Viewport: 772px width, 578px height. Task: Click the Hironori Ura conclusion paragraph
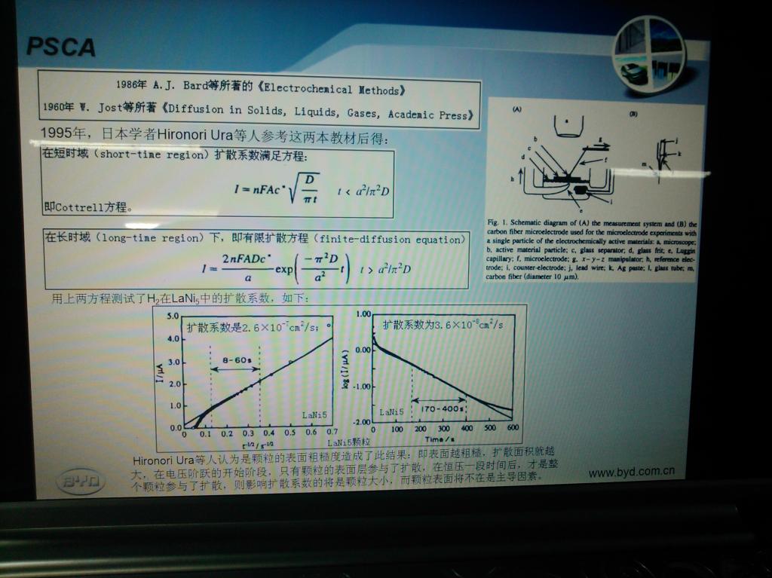pyautogui.click(x=344, y=467)
